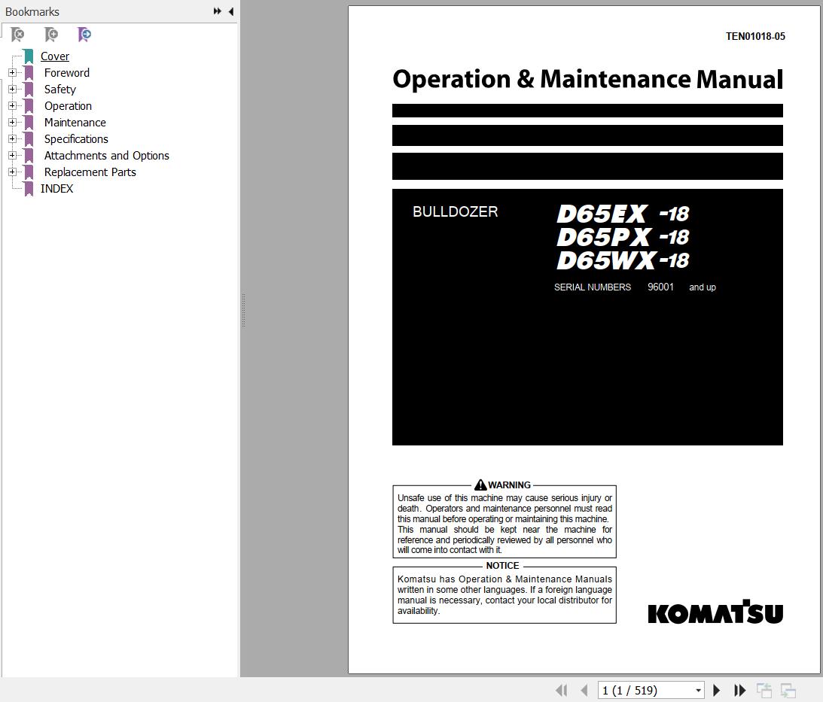Click the D65WX -18 model text
Image resolution: width=823 pixels, height=702 pixels.
click(623, 260)
